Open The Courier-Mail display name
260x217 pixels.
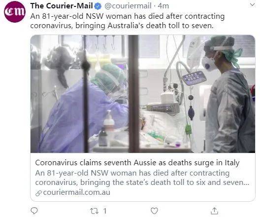coord(62,6)
